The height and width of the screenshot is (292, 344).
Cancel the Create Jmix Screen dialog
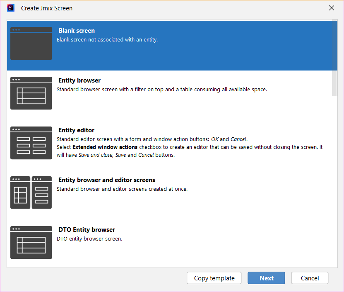tap(310, 278)
